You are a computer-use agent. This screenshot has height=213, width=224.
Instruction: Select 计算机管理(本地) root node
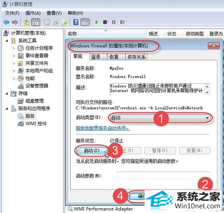[28, 33]
